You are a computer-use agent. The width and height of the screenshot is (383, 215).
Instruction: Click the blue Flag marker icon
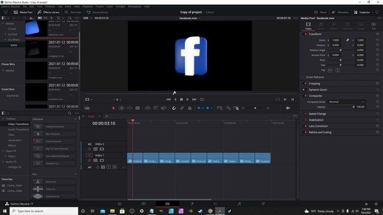click(199, 108)
